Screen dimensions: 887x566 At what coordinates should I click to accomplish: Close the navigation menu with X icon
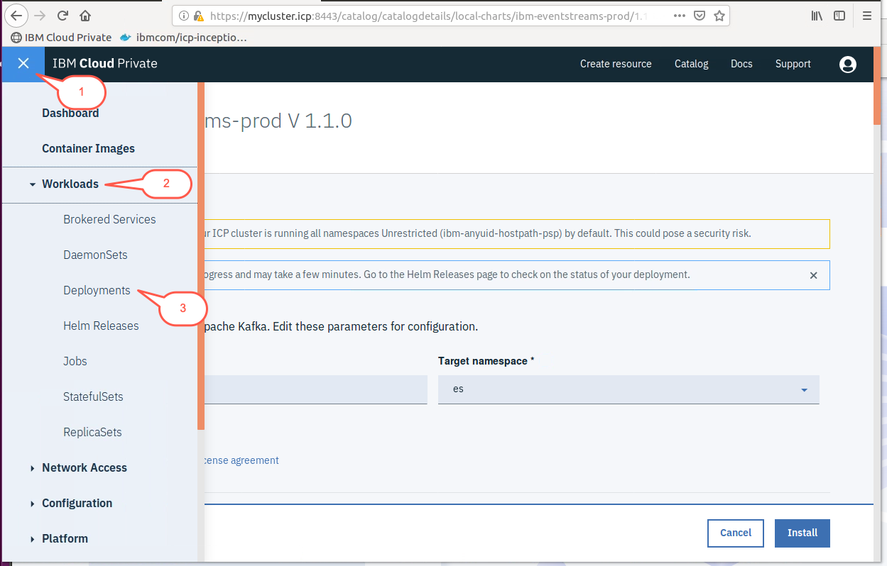coord(23,63)
